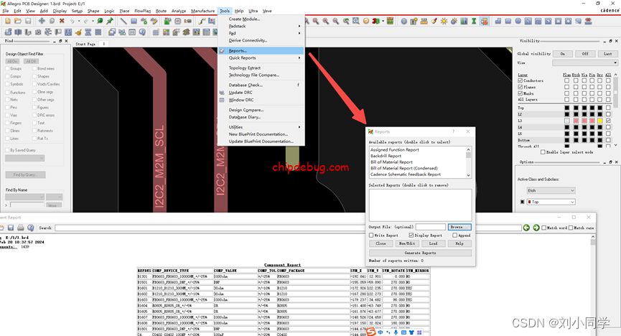This screenshot has height=336, width=621.
Task: Click the pin icon in toolbar
Action: pos(110,22)
